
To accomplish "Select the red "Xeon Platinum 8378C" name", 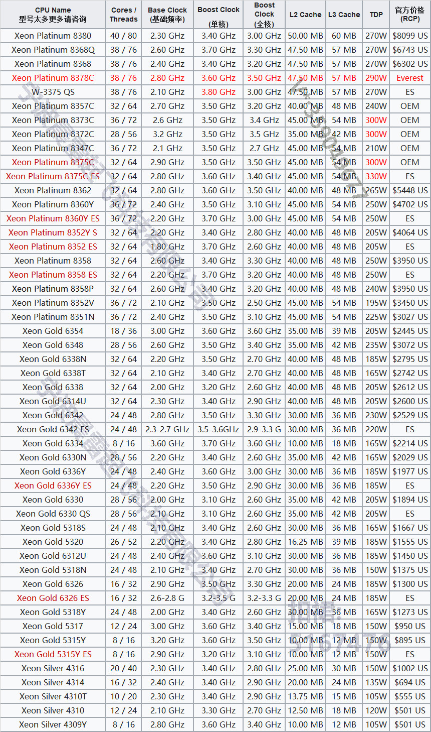I will click(53, 78).
